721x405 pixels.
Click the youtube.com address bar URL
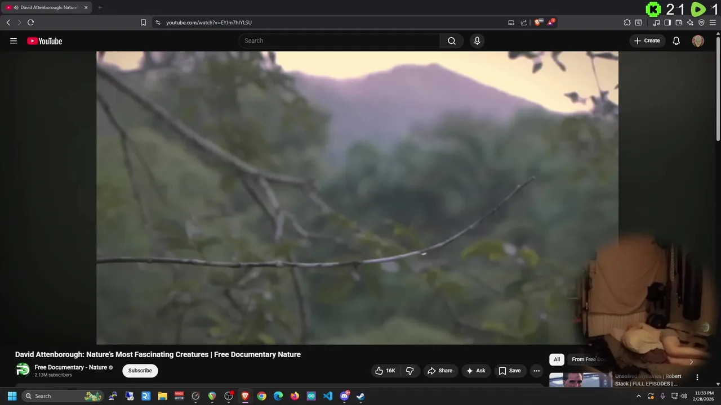point(209,22)
